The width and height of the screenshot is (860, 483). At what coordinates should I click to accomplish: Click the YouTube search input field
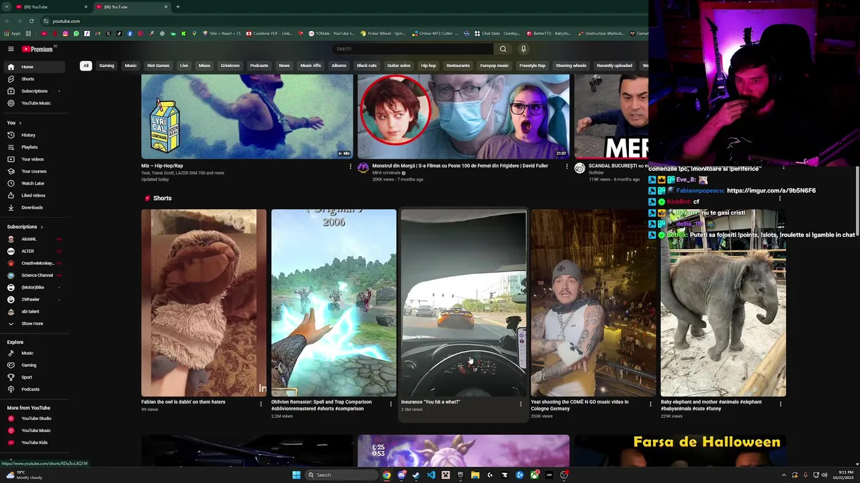tap(412, 49)
